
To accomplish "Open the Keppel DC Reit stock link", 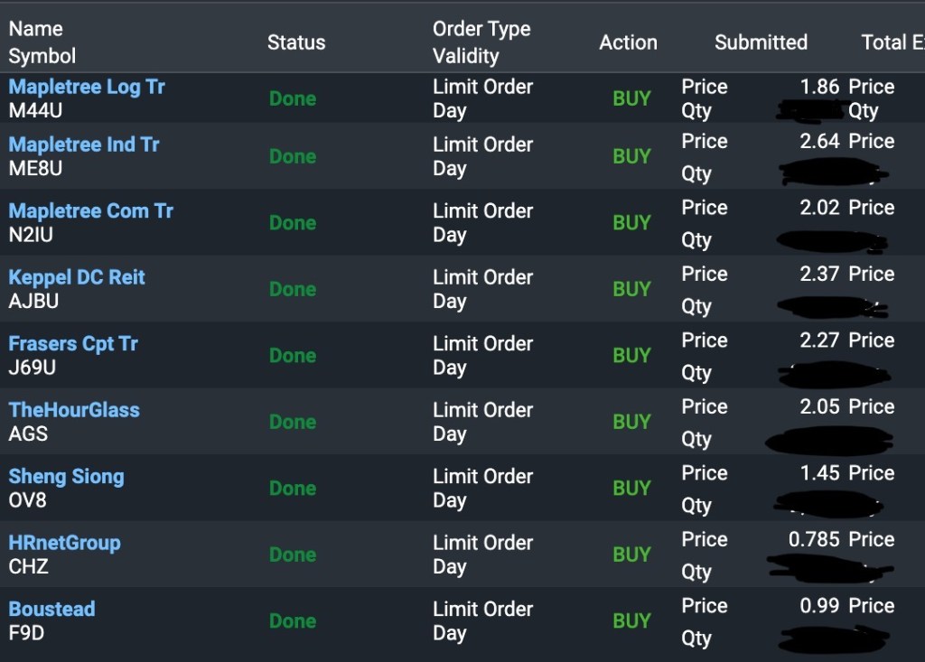I will (x=77, y=277).
